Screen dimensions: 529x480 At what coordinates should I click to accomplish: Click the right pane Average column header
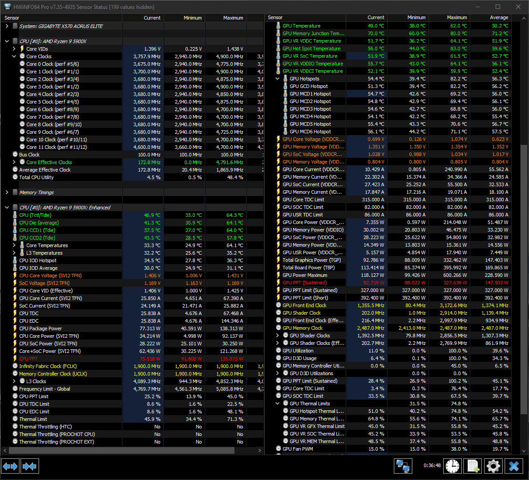pos(491,17)
